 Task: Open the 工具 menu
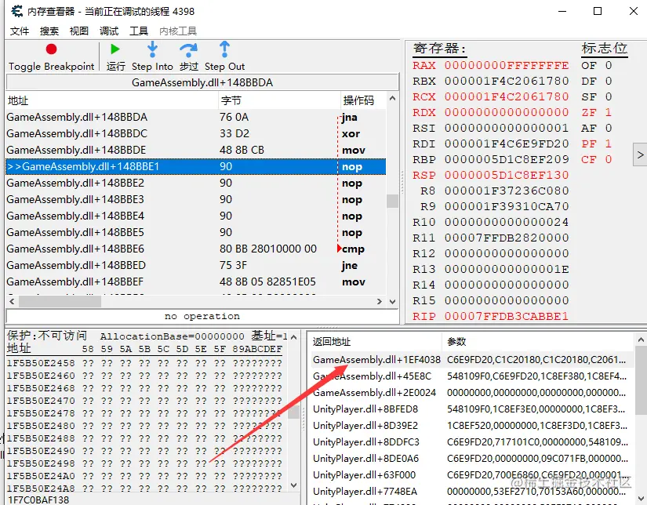139,31
